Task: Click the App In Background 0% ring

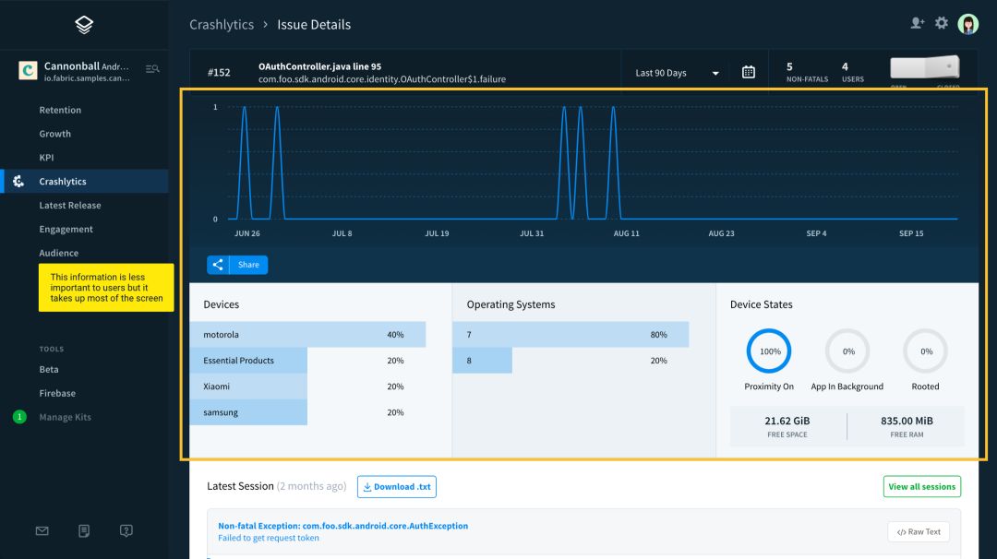Action: click(847, 351)
